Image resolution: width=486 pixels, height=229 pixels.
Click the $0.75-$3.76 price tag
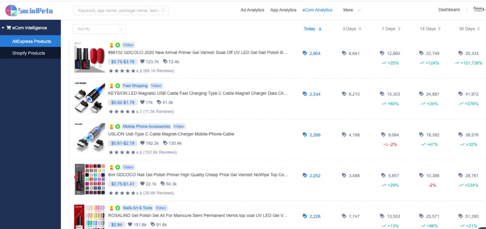[x=123, y=62]
